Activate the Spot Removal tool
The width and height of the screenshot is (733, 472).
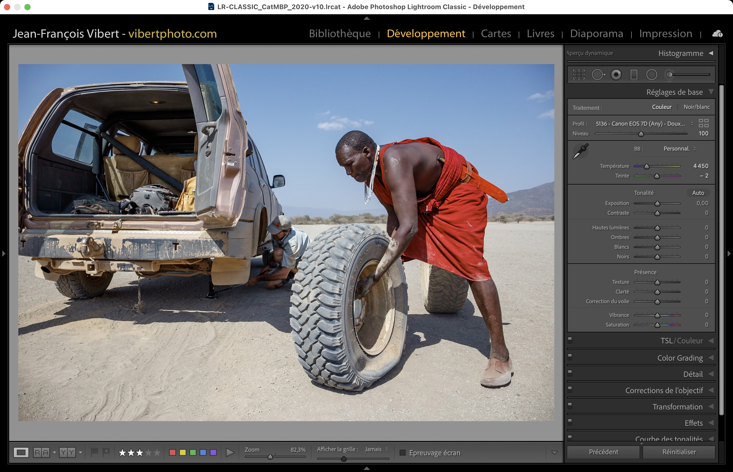(598, 75)
